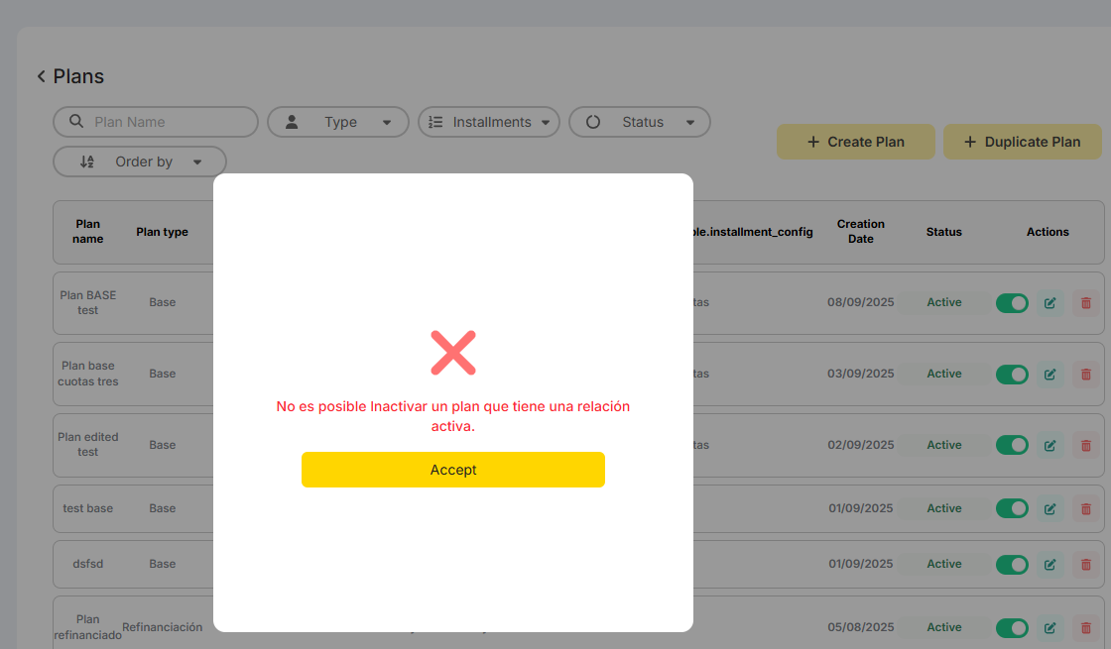Click the Create Plan button
This screenshot has height=649, width=1111.
[x=855, y=142]
